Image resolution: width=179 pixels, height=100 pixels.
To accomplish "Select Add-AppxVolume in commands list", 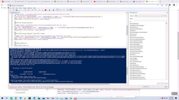I will tap(134, 27).
